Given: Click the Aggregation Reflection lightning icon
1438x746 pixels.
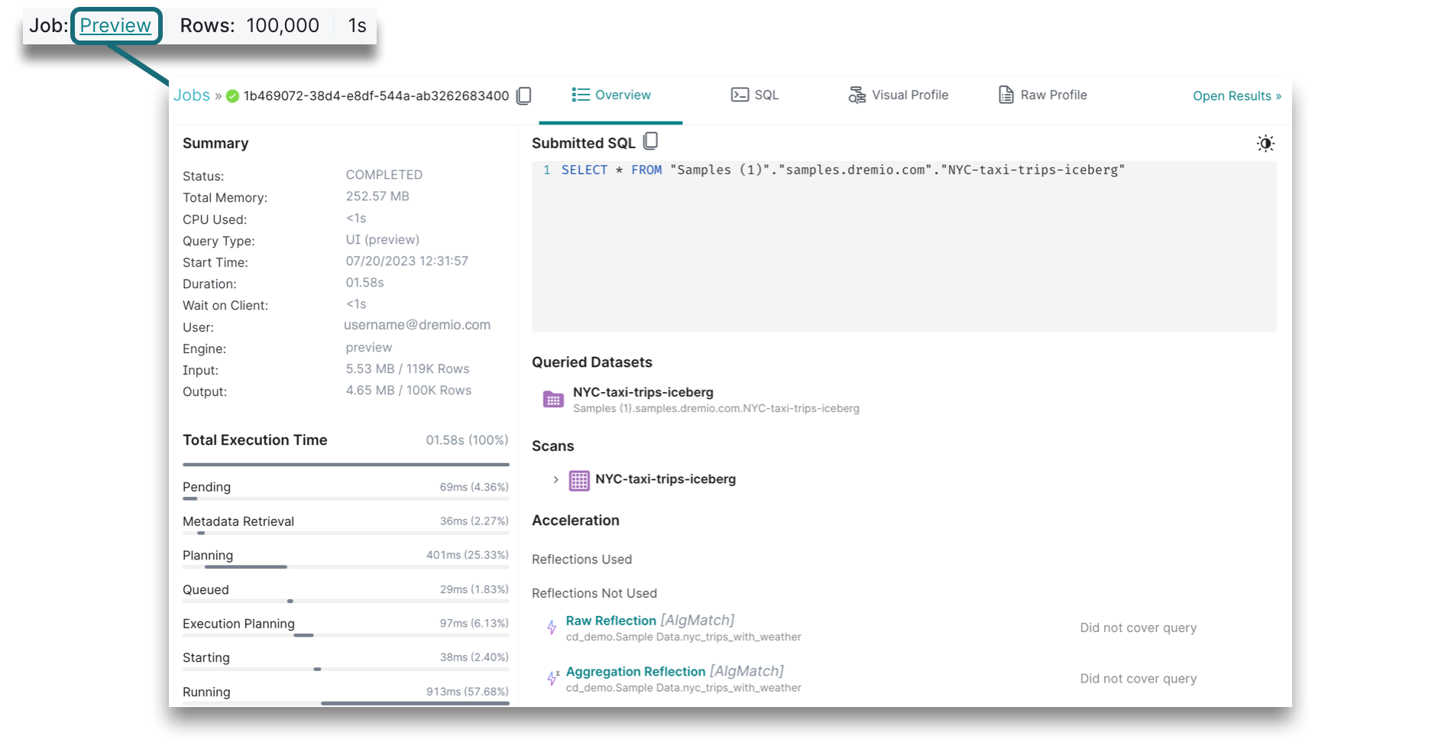Looking at the screenshot, I should pyautogui.click(x=552, y=678).
